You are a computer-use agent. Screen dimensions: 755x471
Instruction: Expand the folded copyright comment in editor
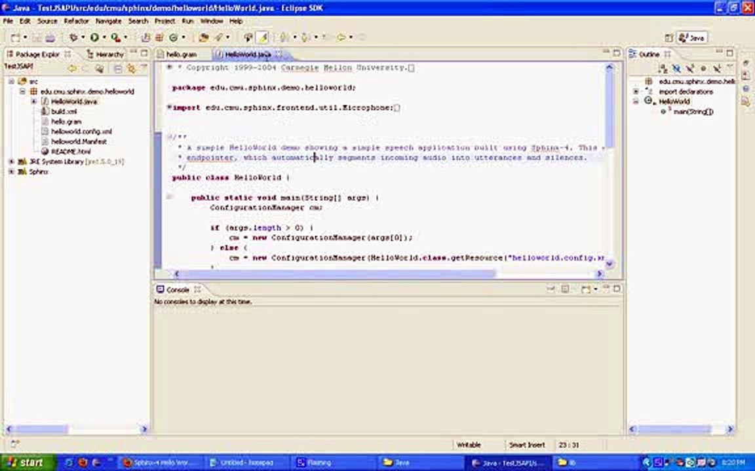coord(169,67)
